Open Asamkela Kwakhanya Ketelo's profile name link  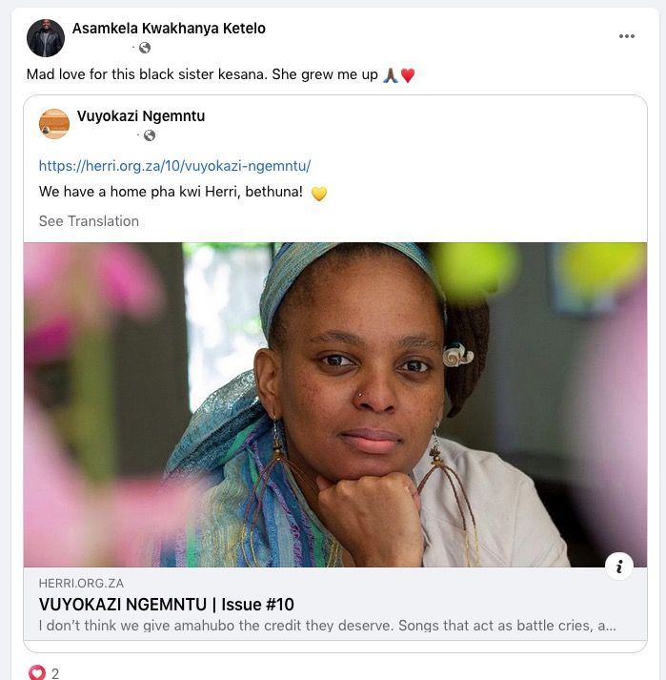(169, 29)
